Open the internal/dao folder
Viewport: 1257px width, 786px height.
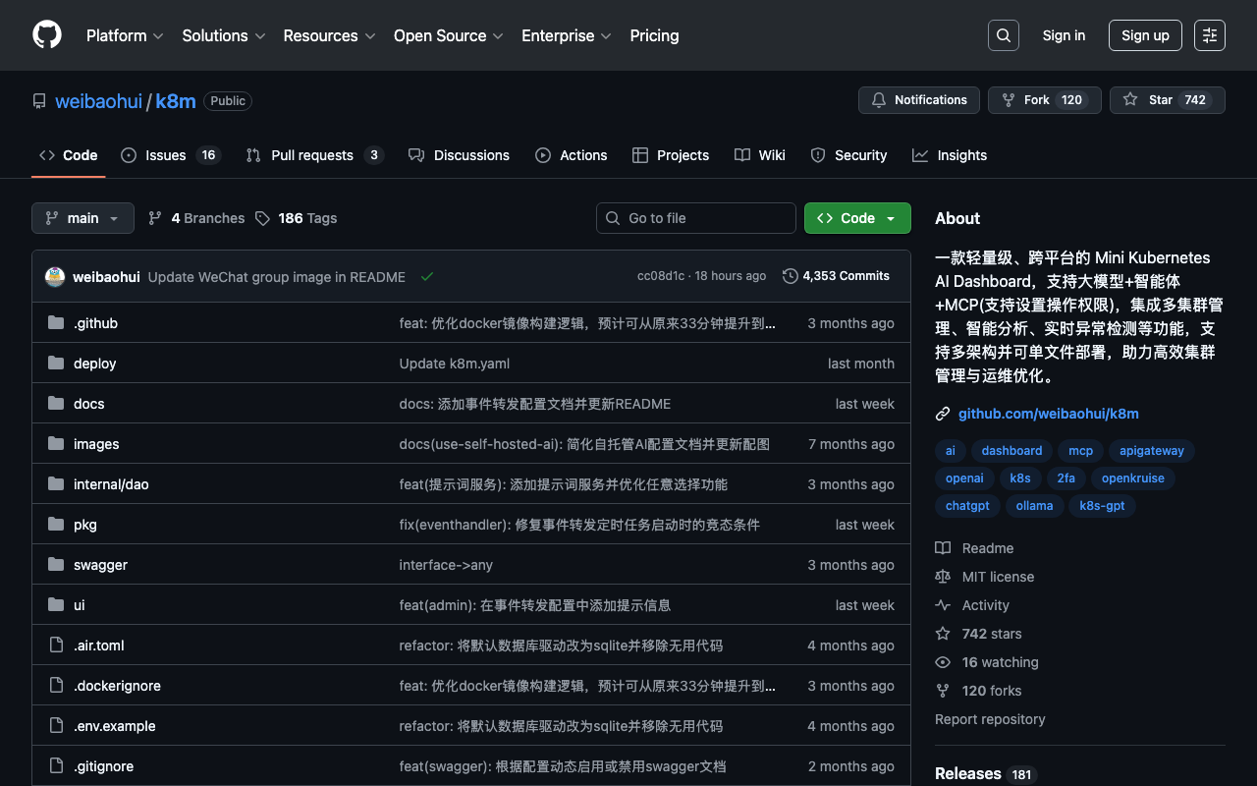point(111,484)
